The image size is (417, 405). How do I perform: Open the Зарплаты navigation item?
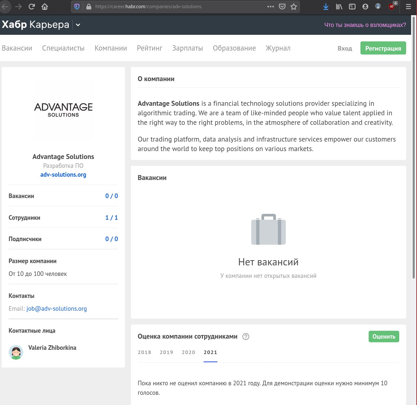[x=187, y=48]
